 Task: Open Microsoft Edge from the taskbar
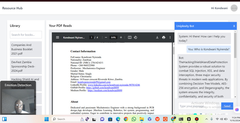pos(118,119)
